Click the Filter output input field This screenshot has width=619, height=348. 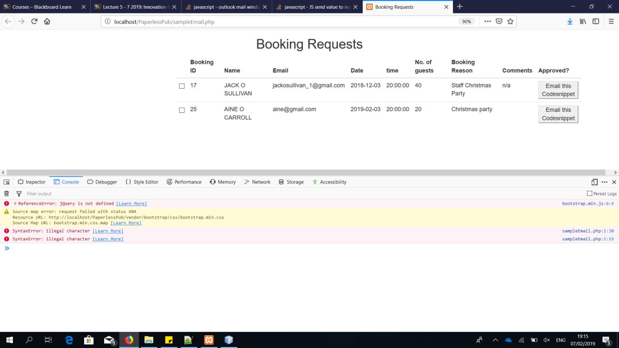pos(304,194)
